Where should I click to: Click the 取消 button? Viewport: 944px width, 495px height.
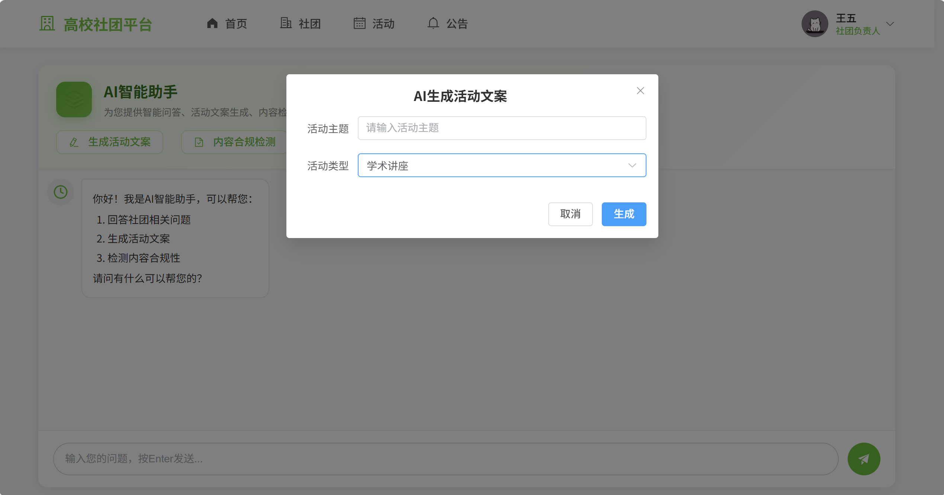(x=570, y=214)
